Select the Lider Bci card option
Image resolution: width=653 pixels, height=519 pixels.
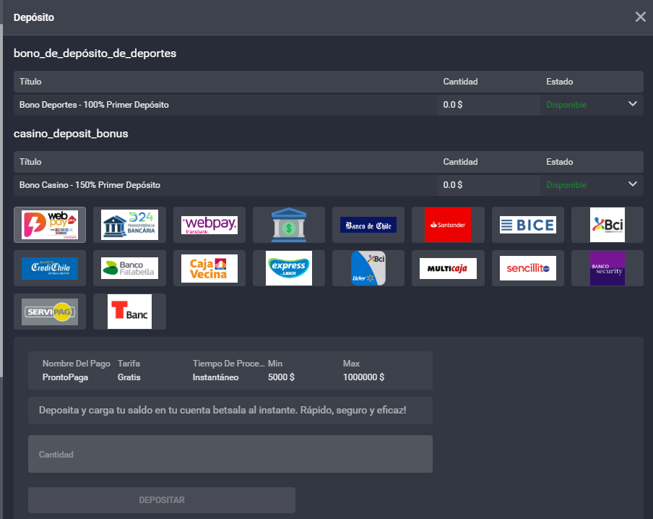click(x=368, y=268)
